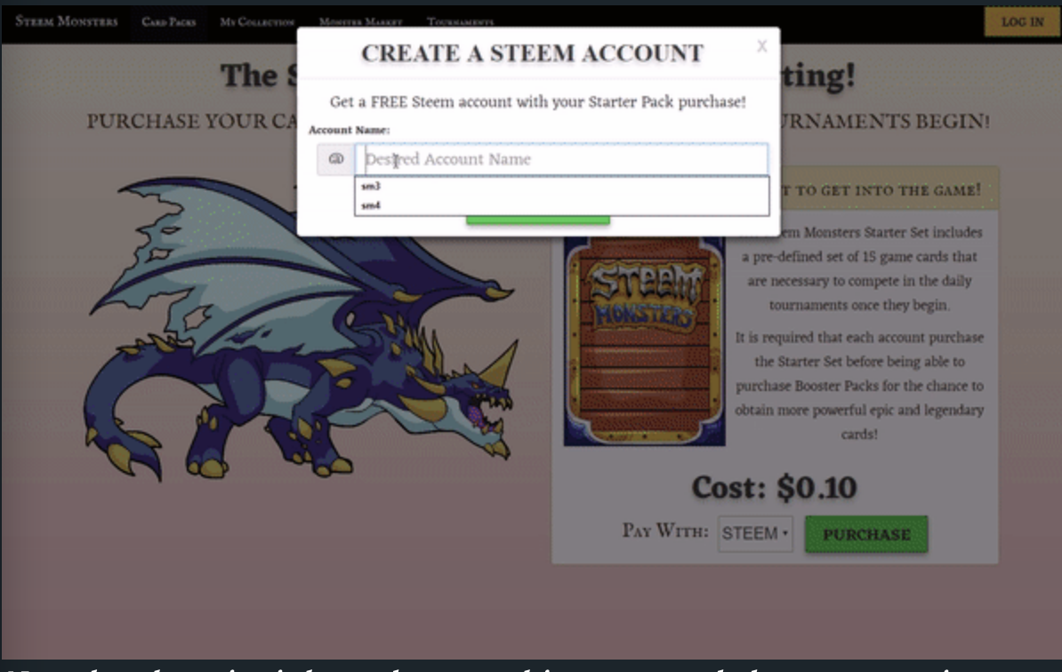Open the Tournaments nav item
The height and width of the screenshot is (672, 1062).
pos(460,21)
